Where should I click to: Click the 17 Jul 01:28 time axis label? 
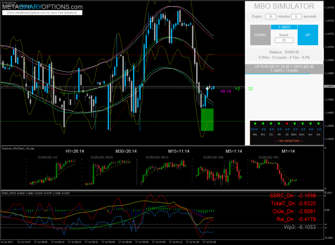(209, 242)
